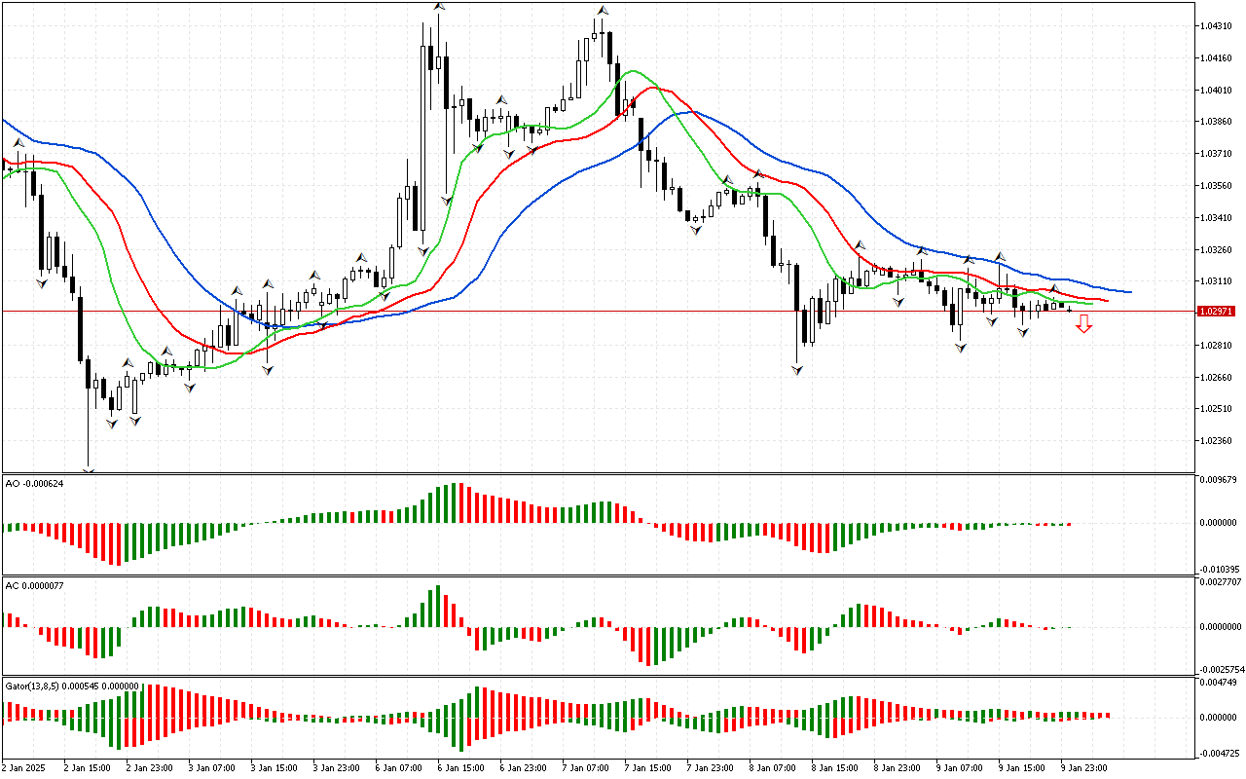Select the up fractal above the 6 Jan peak
Screen dimensions: 1246x779
[x=439, y=6]
